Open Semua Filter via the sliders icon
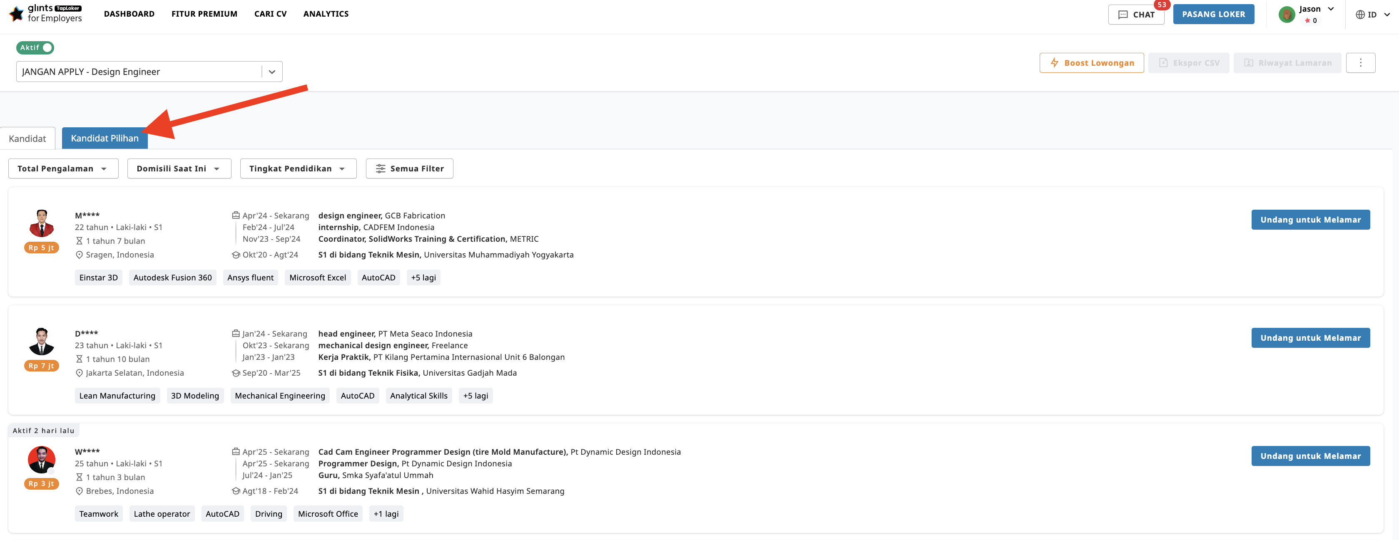This screenshot has height=540, width=1399. 381,168
